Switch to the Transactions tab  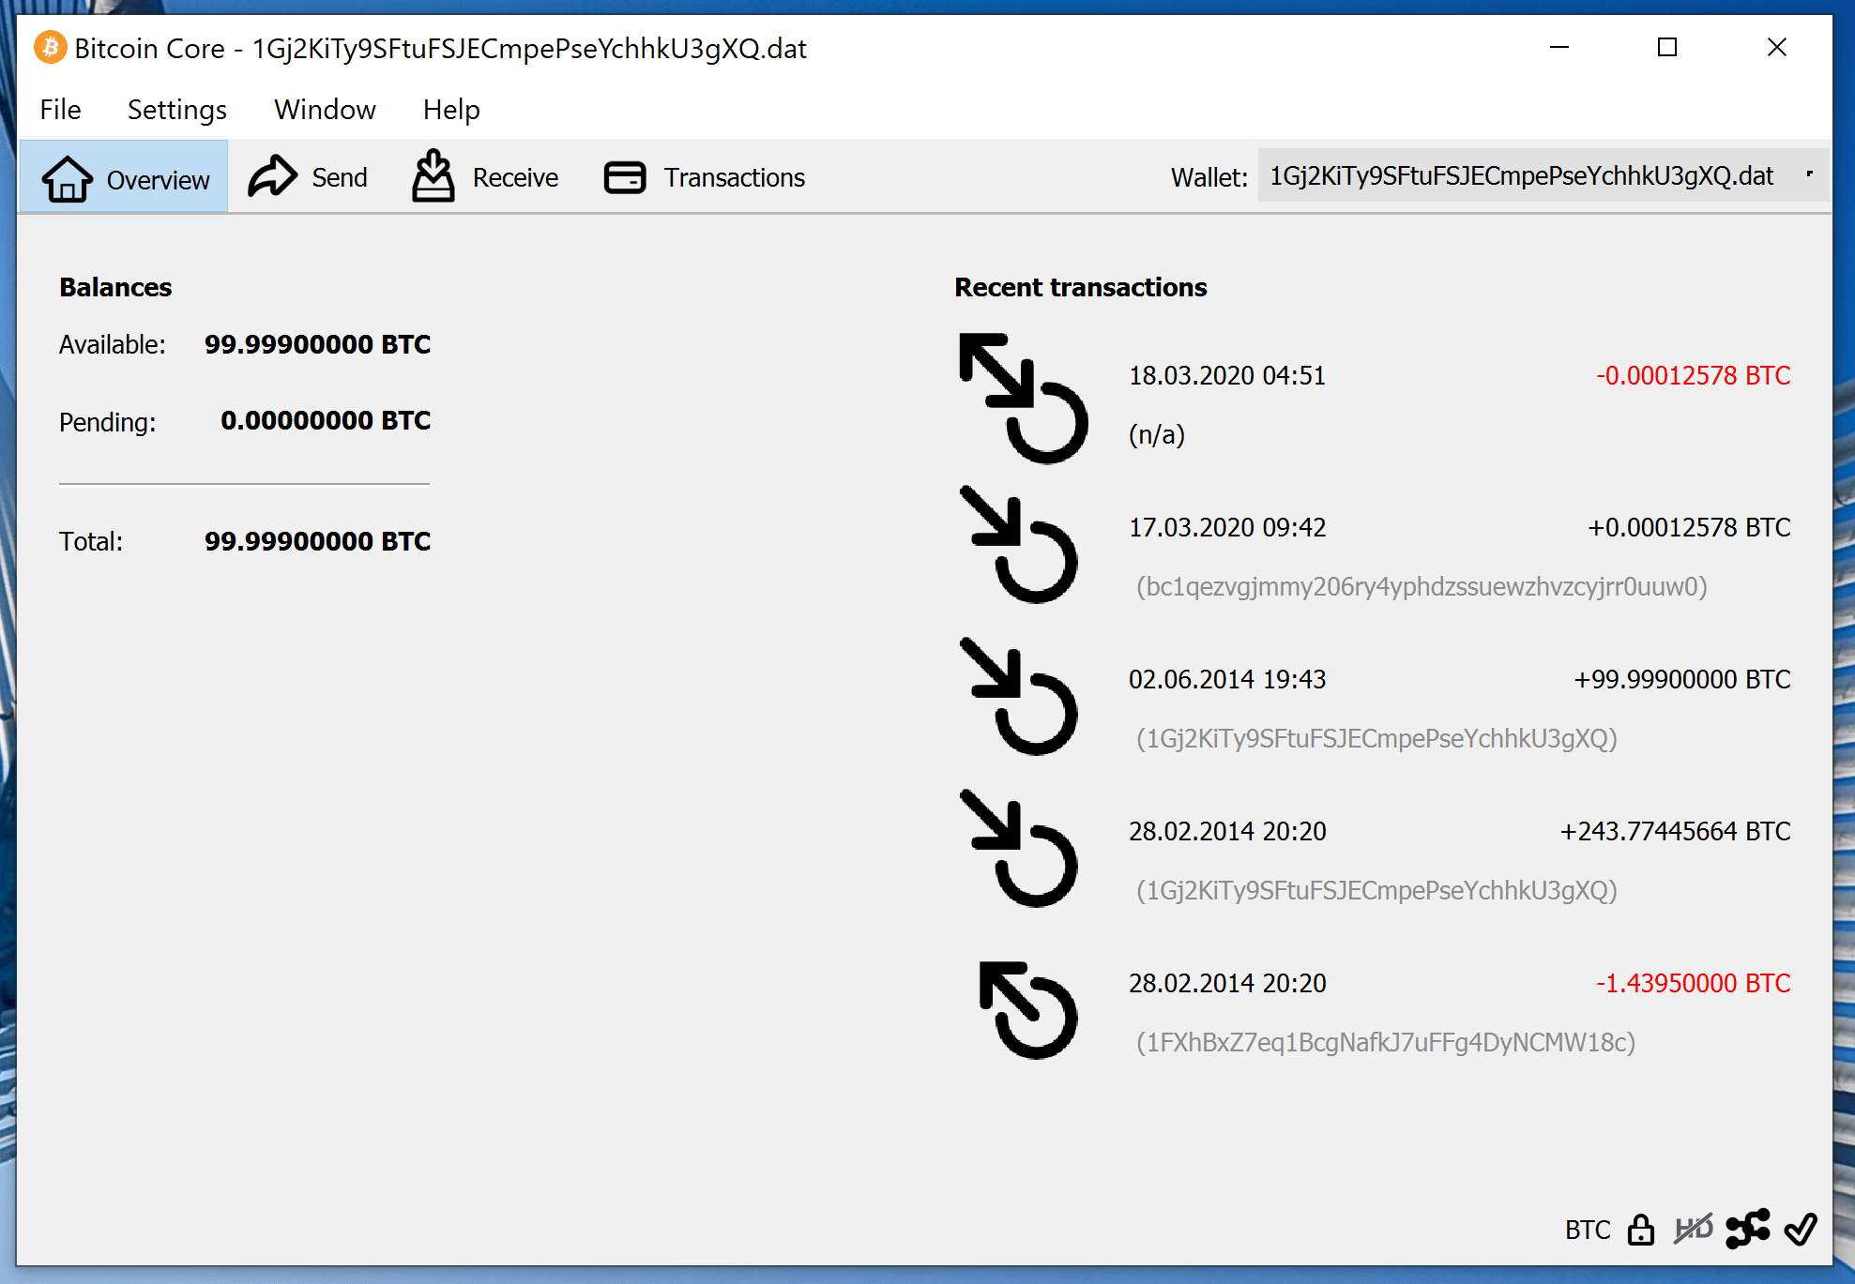[x=705, y=177]
